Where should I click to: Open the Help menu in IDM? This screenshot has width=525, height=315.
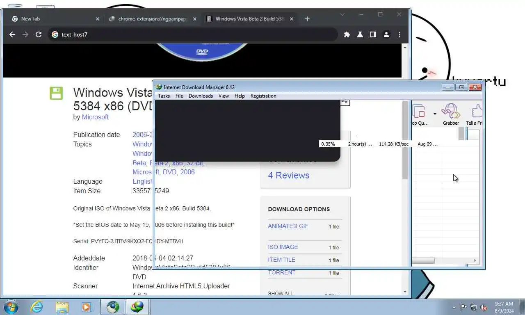(x=240, y=96)
